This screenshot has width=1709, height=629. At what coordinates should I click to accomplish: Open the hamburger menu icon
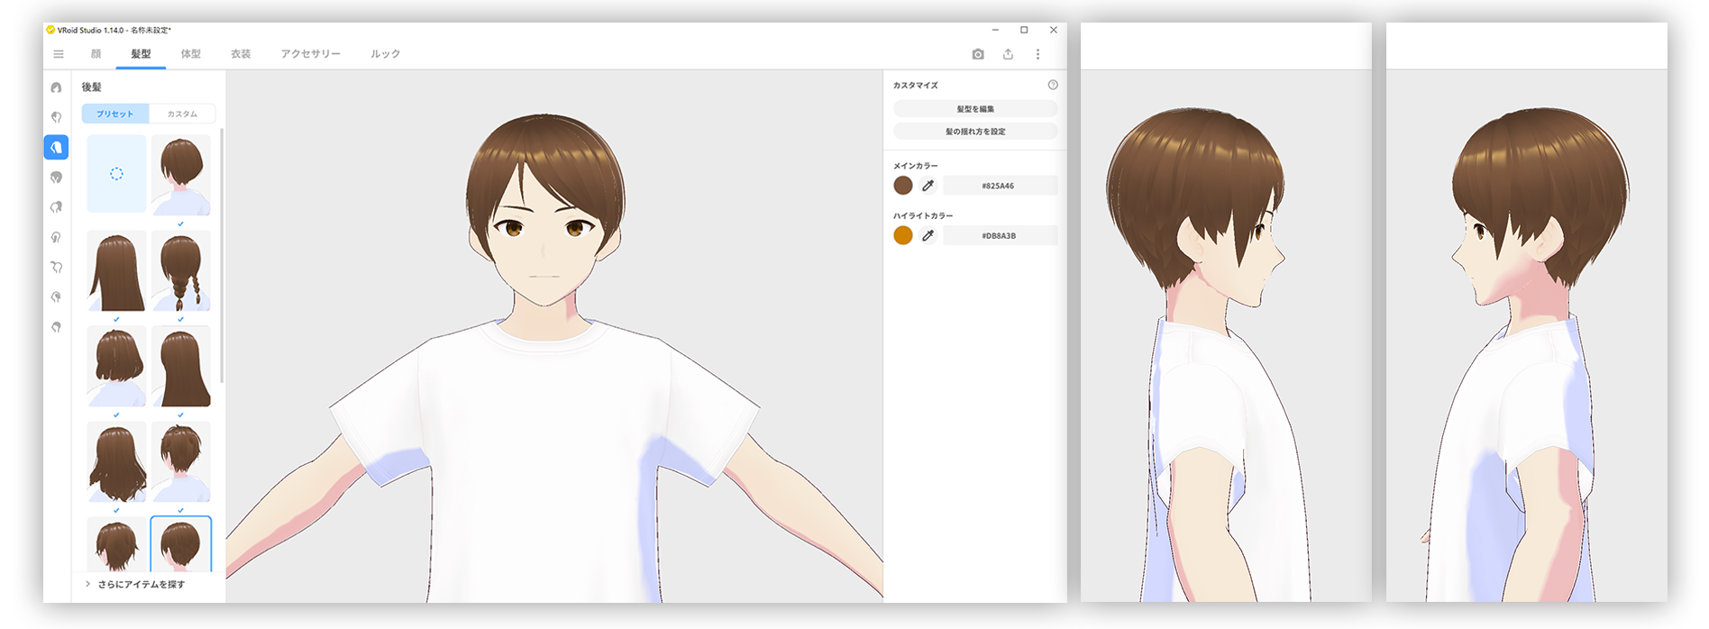pos(59,54)
